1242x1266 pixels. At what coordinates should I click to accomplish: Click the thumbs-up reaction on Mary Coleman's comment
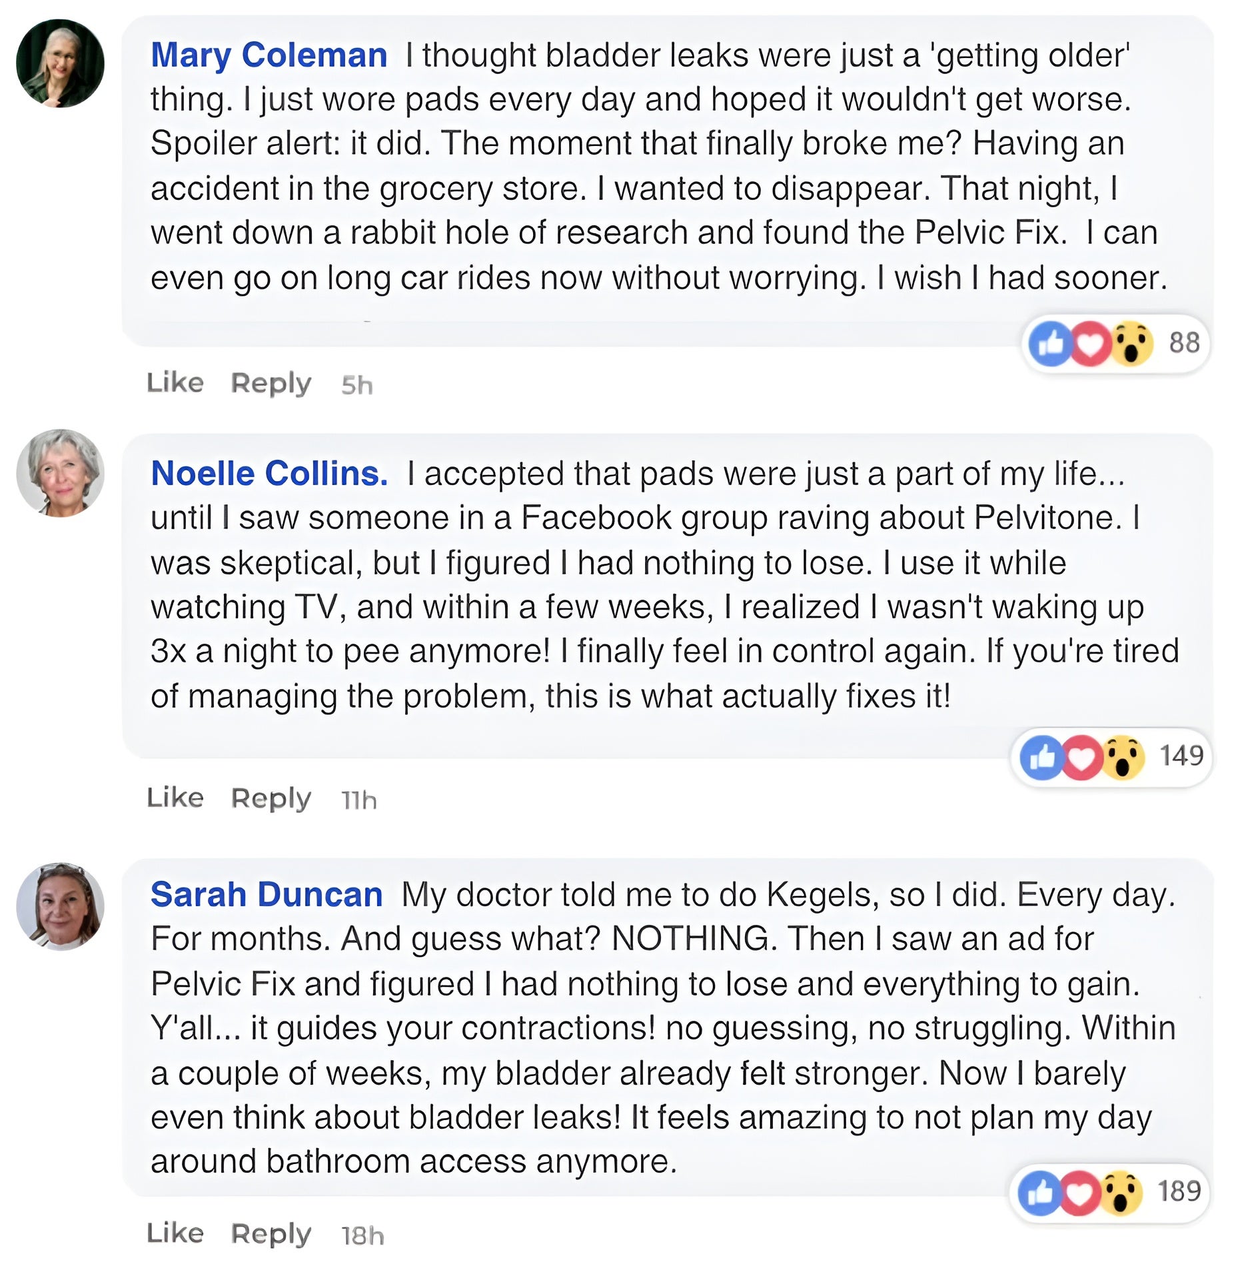[x=1050, y=344]
